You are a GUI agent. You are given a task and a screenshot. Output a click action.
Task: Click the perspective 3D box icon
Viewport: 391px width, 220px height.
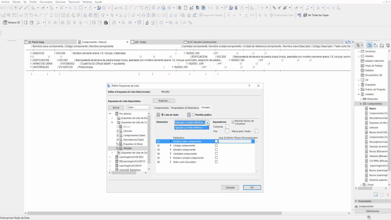click(x=25, y=22)
